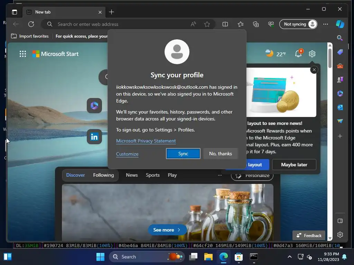
Task: Toggle Read aloud icon in address bar
Action: coord(193,24)
